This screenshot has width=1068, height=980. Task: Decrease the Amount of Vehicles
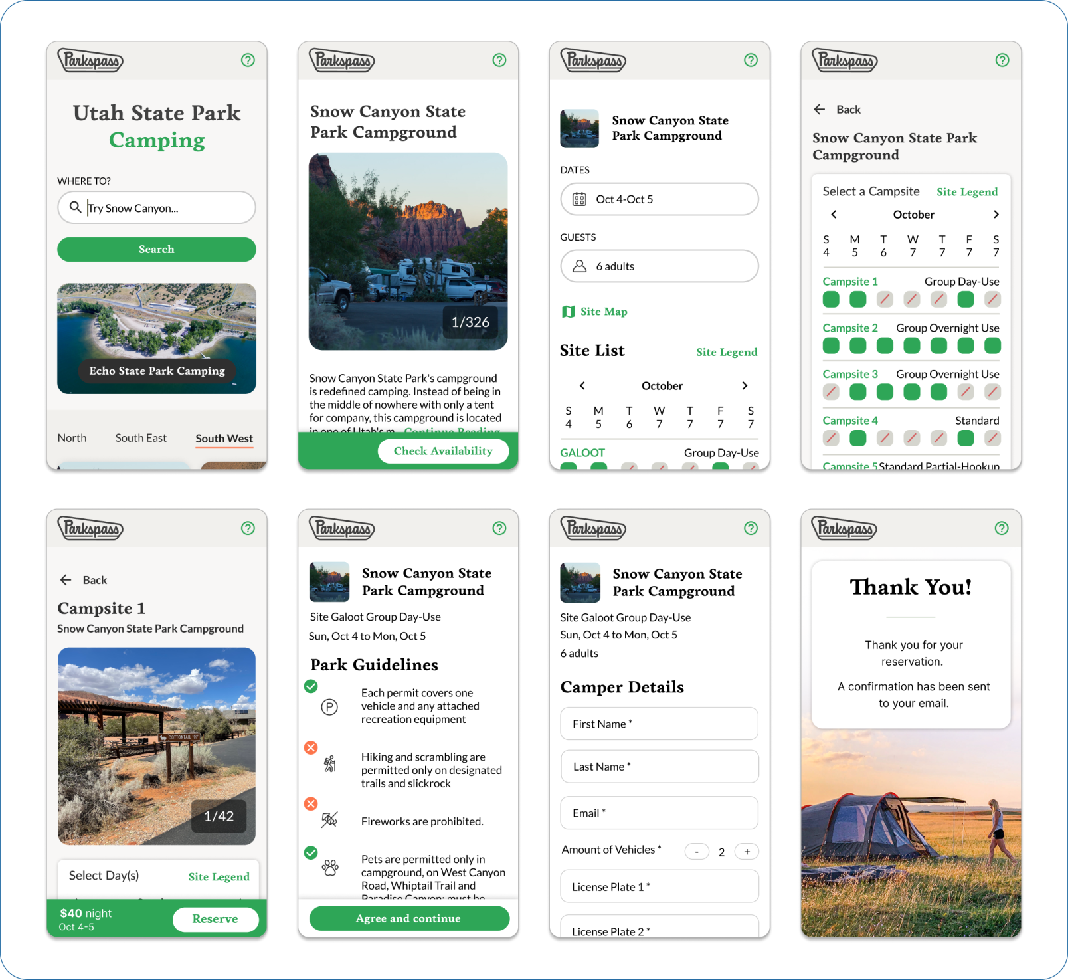[x=697, y=852]
